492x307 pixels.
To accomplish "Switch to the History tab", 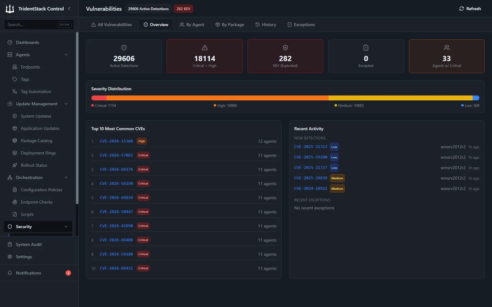I will coord(266,25).
